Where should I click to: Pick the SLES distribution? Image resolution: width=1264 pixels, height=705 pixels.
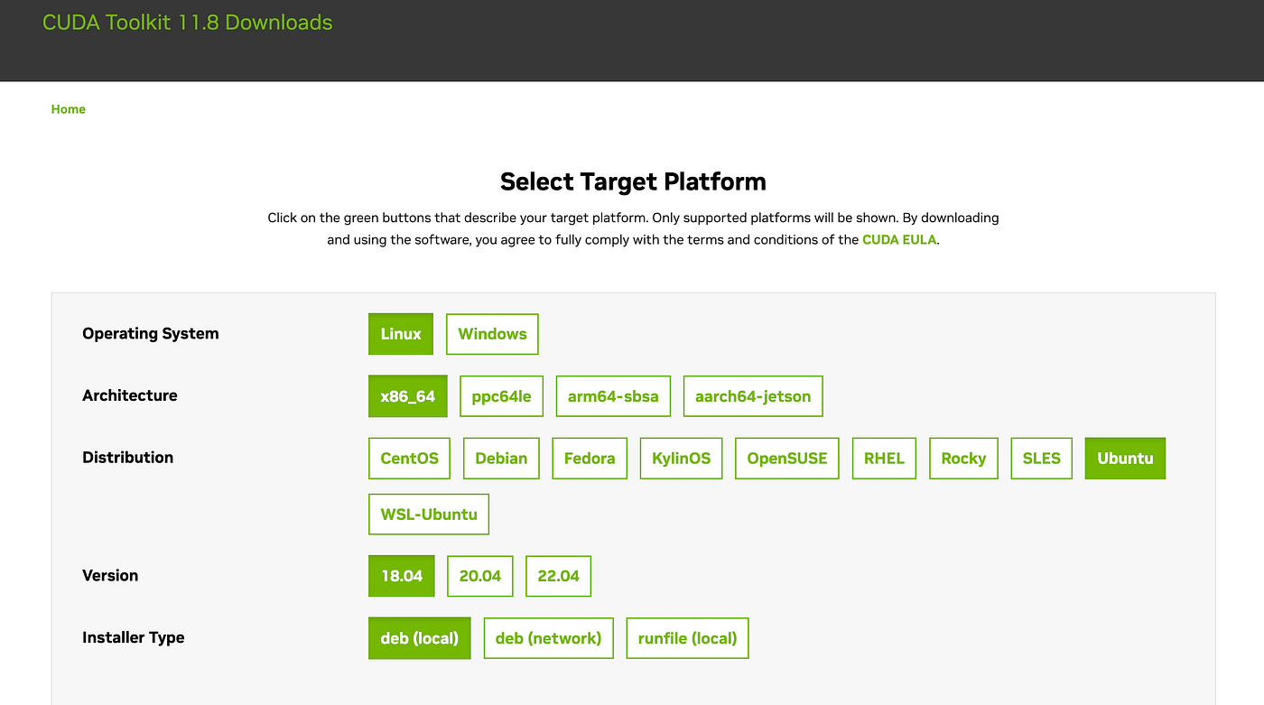1041,459
